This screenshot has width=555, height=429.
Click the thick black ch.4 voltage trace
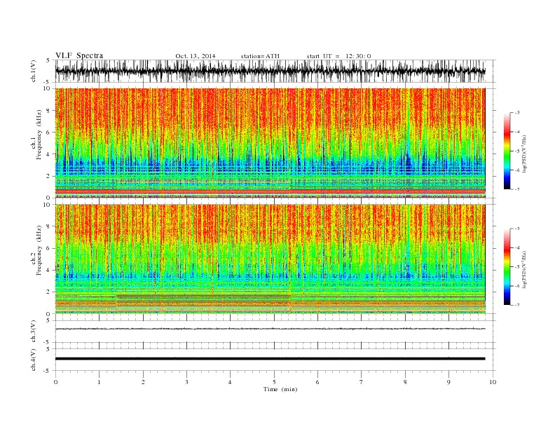tap(270, 359)
